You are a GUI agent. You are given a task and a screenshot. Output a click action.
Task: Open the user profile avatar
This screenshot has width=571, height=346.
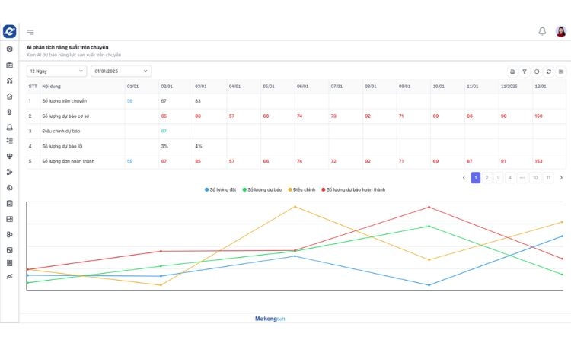(x=561, y=31)
